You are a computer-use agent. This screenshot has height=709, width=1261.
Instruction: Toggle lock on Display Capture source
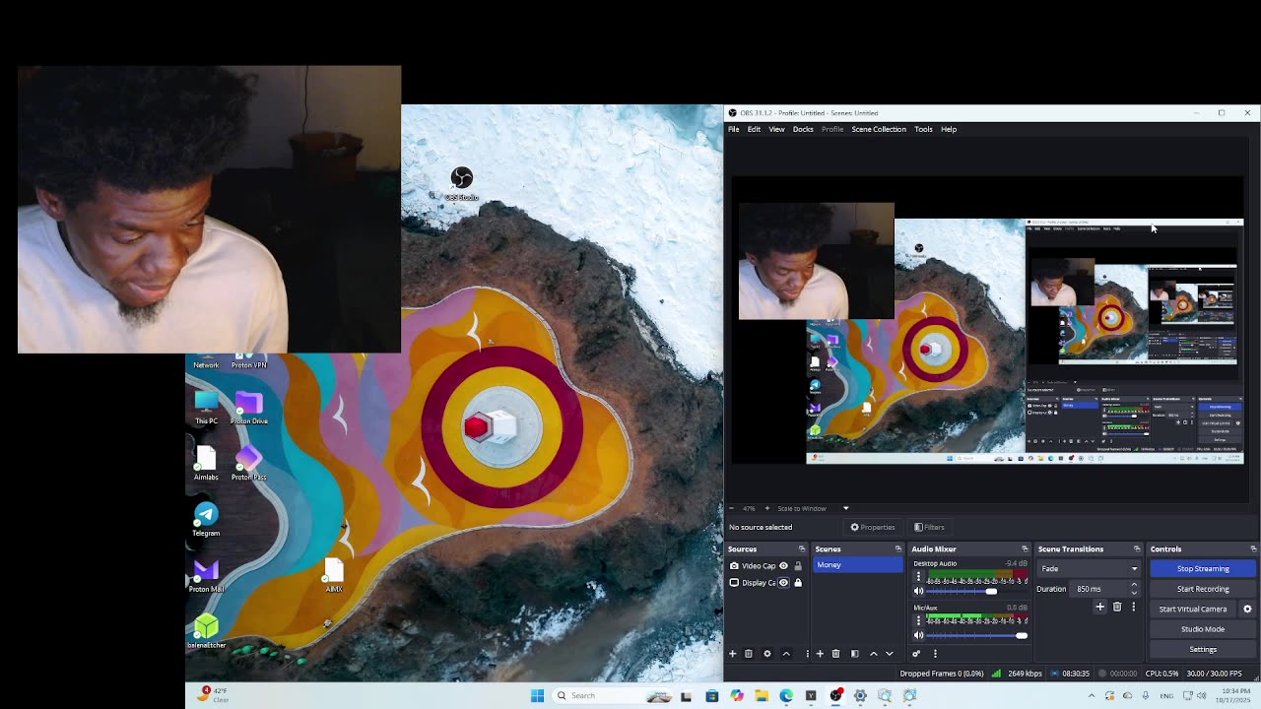pyautogui.click(x=798, y=583)
